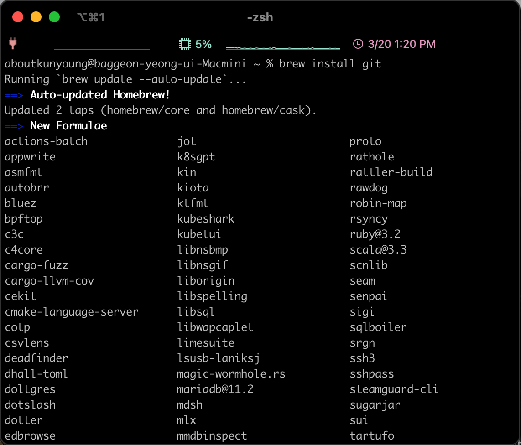Click the formula name 'rathole'
The width and height of the screenshot is (521, 445).
point(372,157)
